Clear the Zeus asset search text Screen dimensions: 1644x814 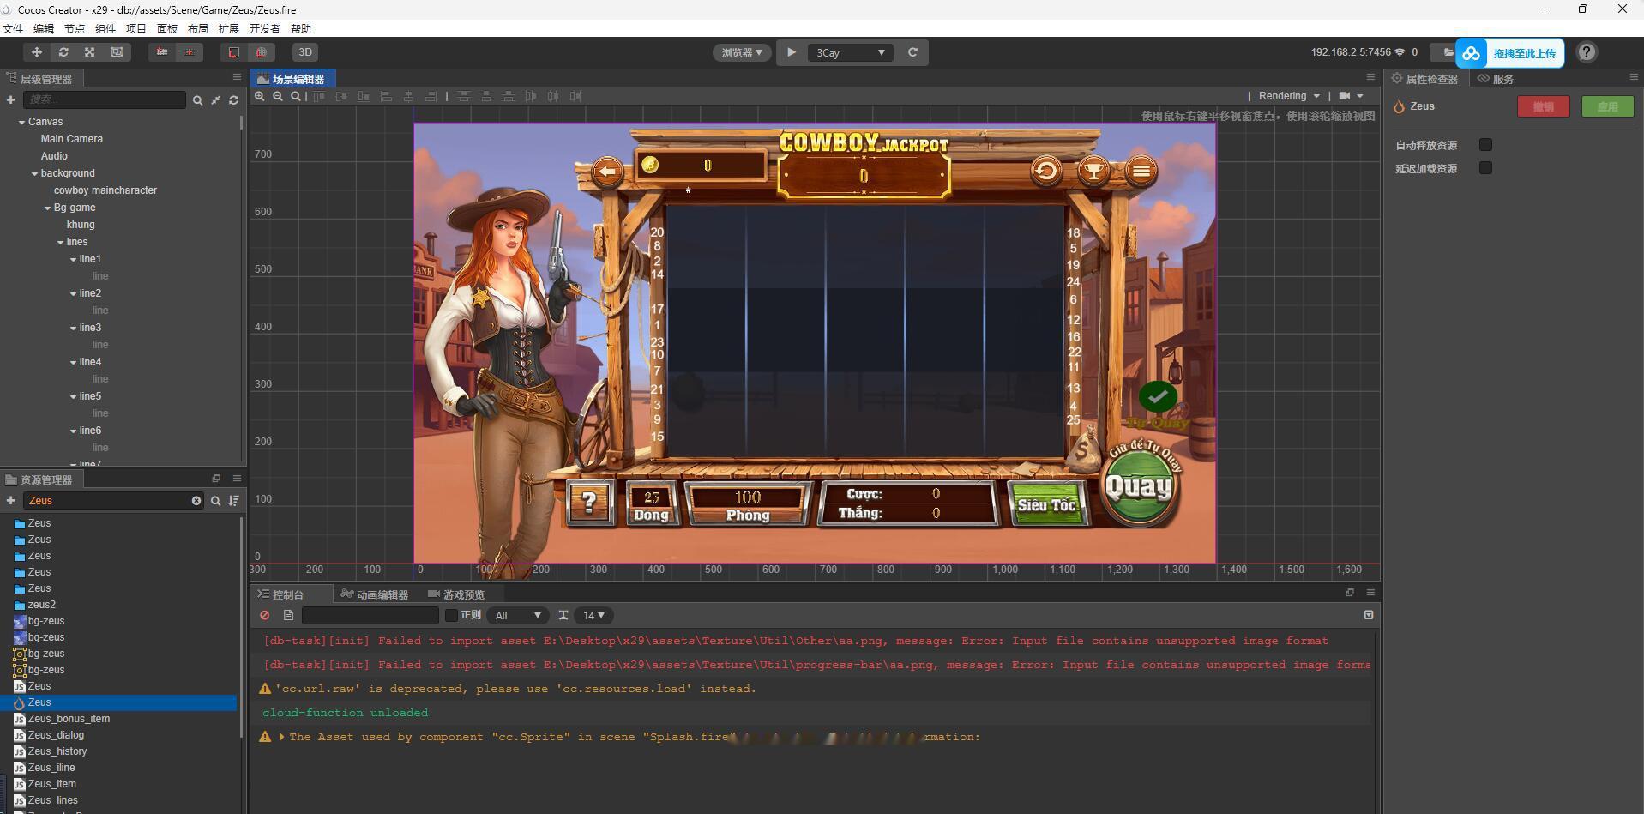[x=196, y=501]
